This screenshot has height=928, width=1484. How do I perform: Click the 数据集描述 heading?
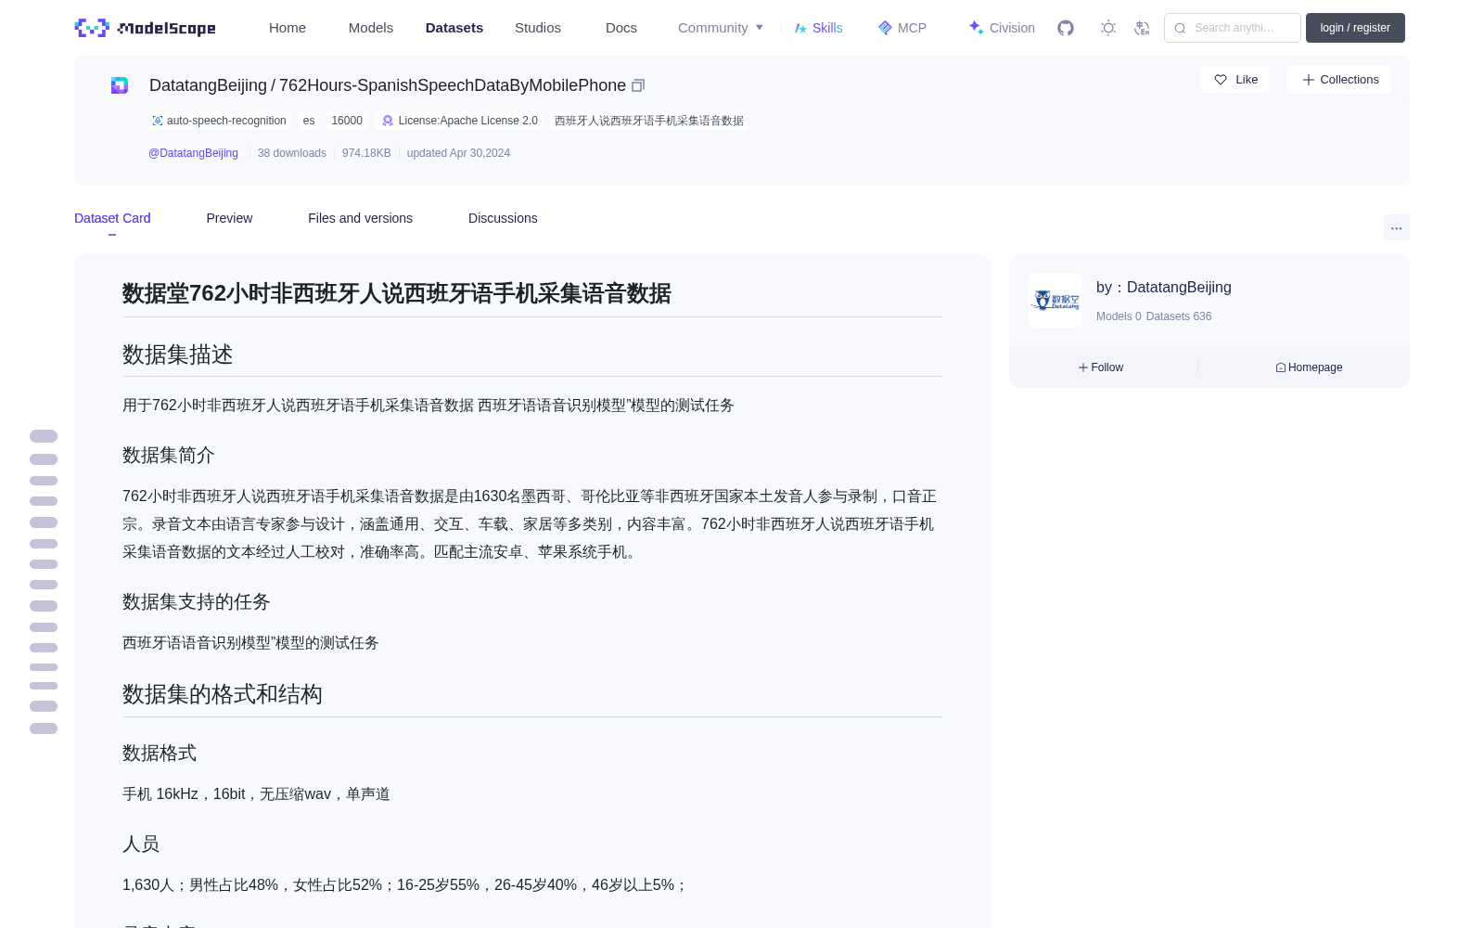click(x=178, y=354)
